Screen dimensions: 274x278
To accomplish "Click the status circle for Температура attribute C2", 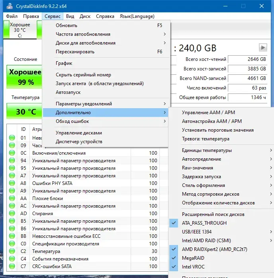I will (12, 251).
